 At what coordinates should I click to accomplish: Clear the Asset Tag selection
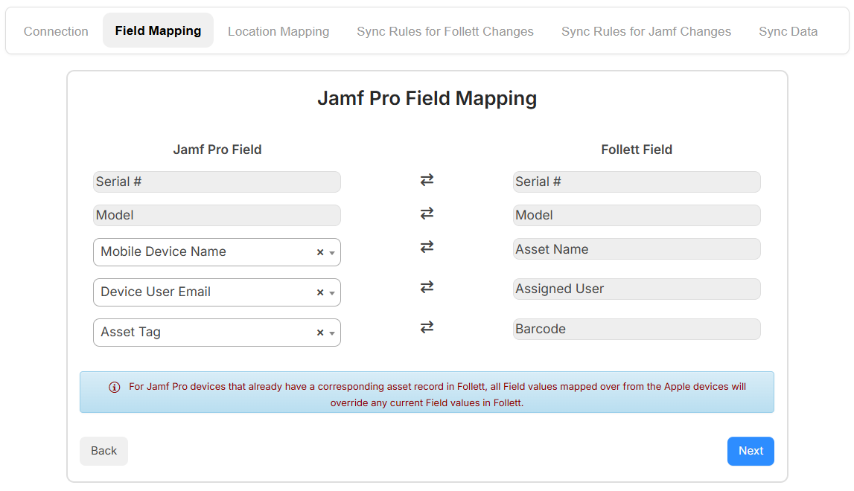320,333
